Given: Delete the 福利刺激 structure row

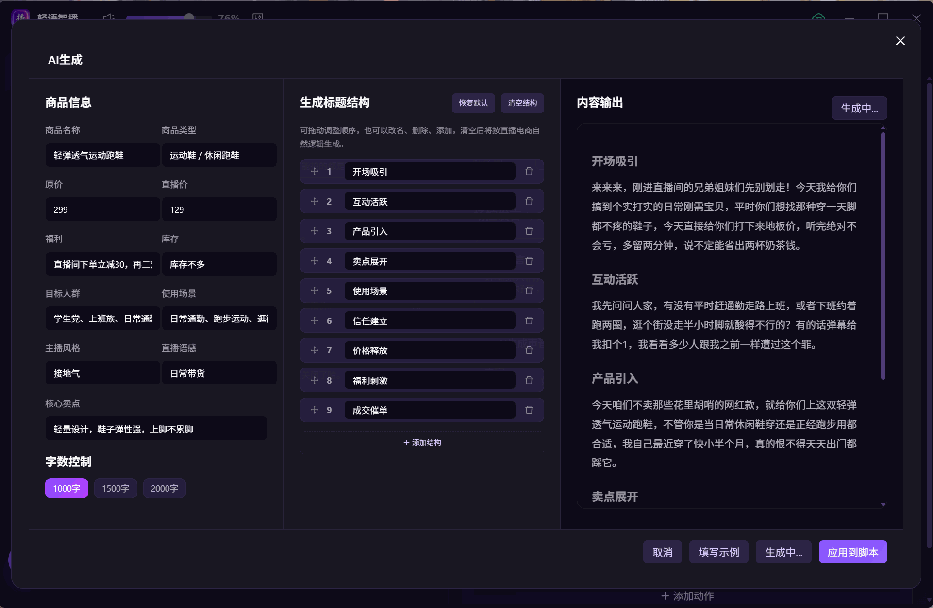Looking at the screenshot, I should pyautogui.click(x=529, y=380).
